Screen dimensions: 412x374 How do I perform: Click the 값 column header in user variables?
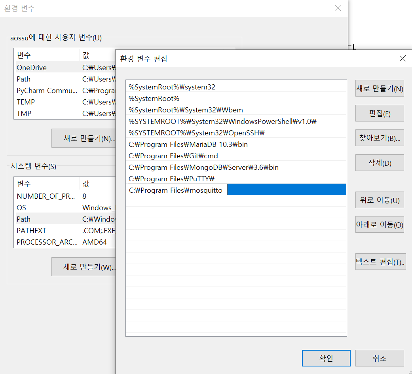pos(98,55)
